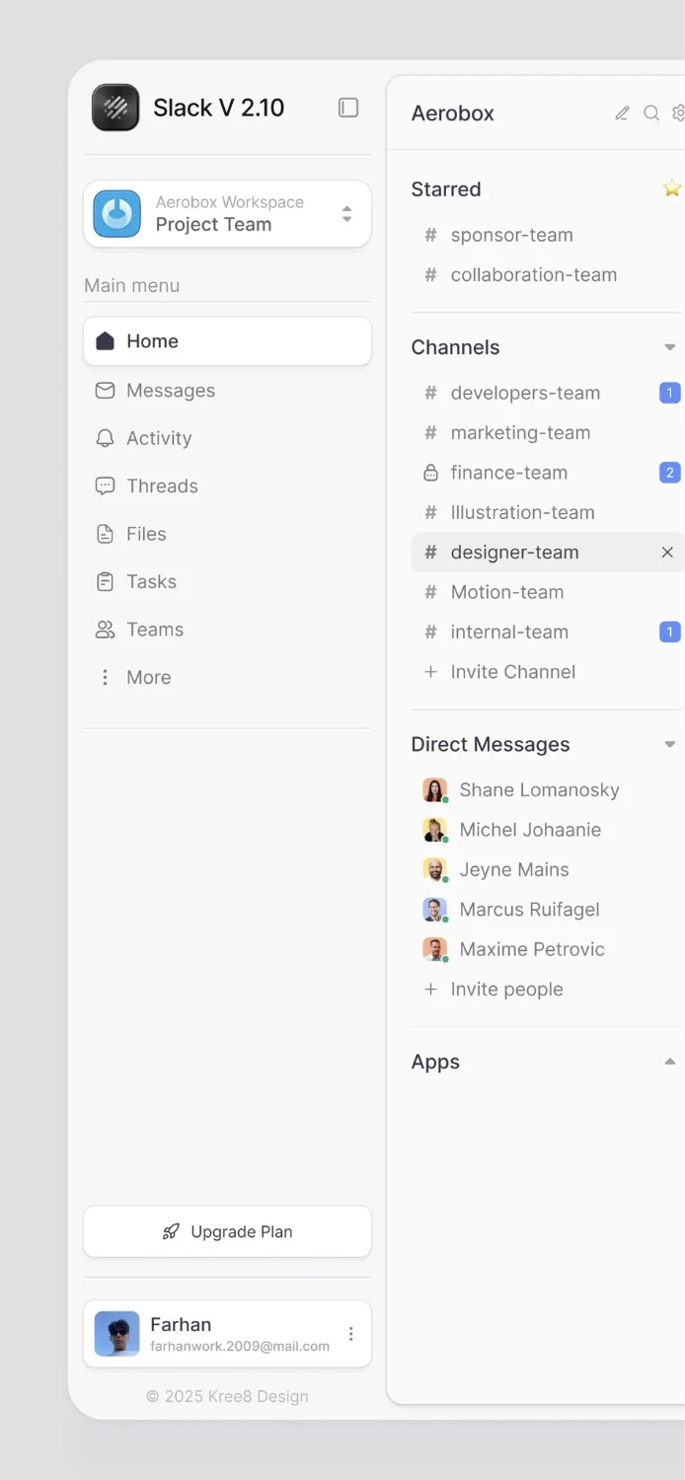Click the plus icon beside Invite people
This screenshot has height=1480, width=685.
click(x=430, y=990)
